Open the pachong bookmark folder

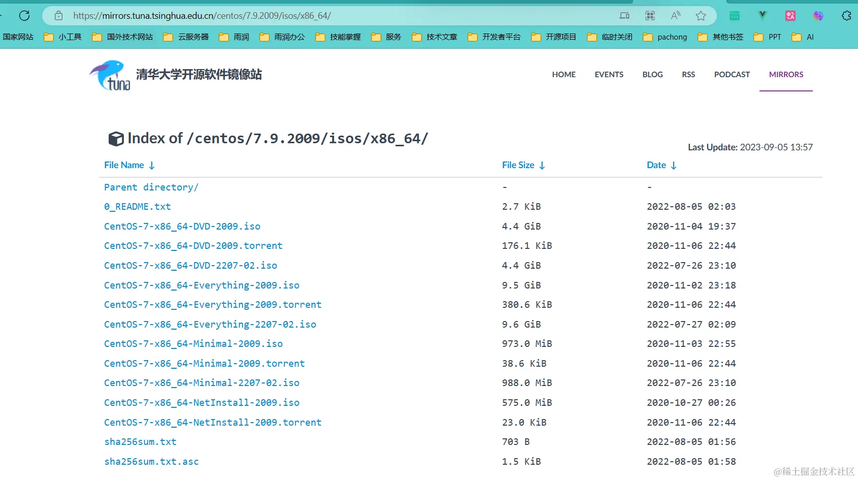[665, 37]
